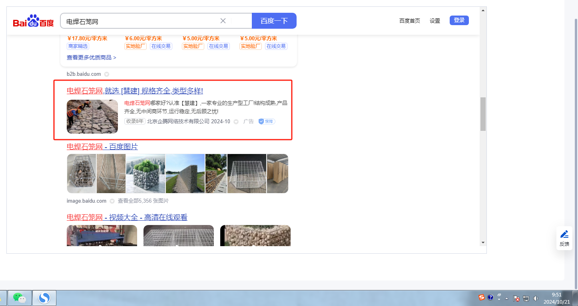Switch to Sogou browser in the taskbar
Viewport: 578px width, 306px height.
click(44, 298)
